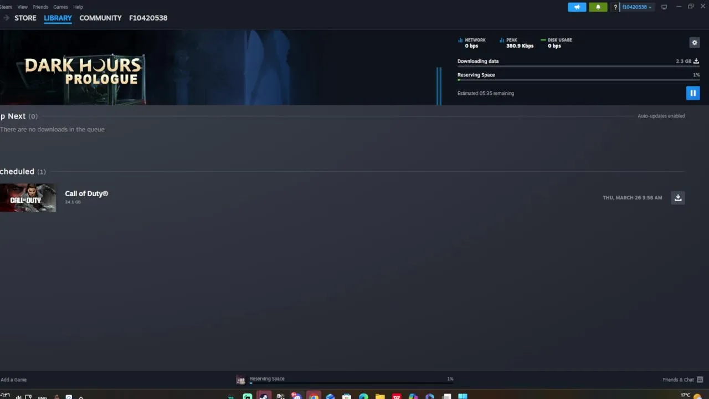Pause the Dark Hours Prologue download
The height and width of the screenshot is (399, 709).
[693, 93]
